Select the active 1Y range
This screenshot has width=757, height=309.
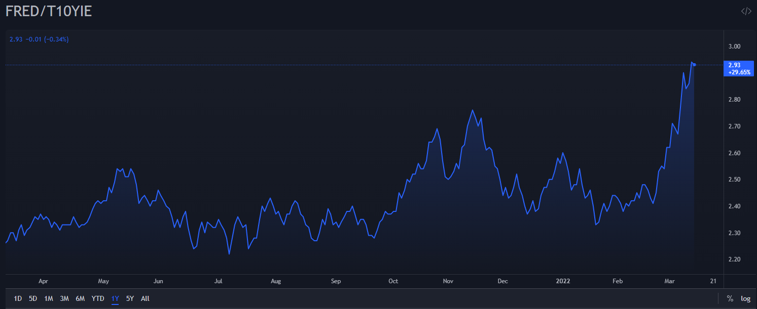[115, 298]
